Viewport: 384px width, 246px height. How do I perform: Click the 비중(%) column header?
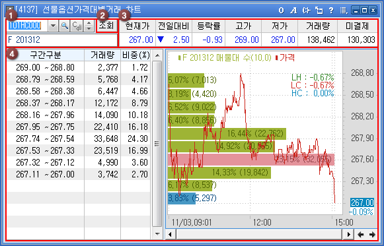pyautogui.click(x=135, y=55)
